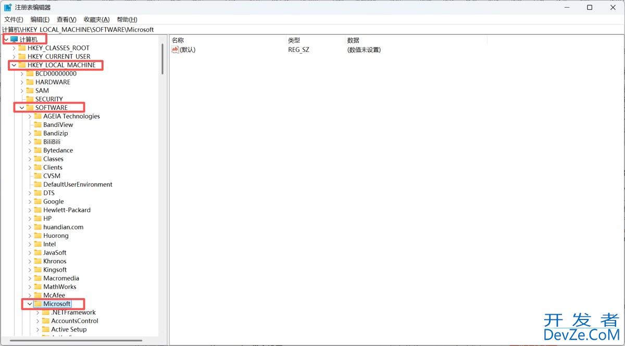Expand the HKEY_CLASSES_ROOT key
This screenshot has height=346, width=625.
click(x=14, y=47)
